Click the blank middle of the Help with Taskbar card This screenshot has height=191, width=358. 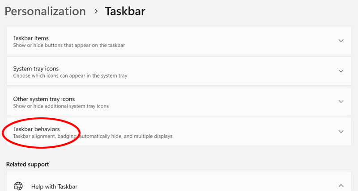click(201, 186)
